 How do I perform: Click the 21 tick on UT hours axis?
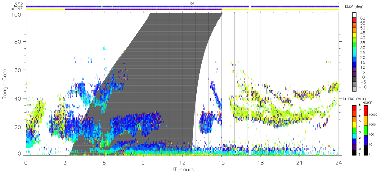[299, 162]
